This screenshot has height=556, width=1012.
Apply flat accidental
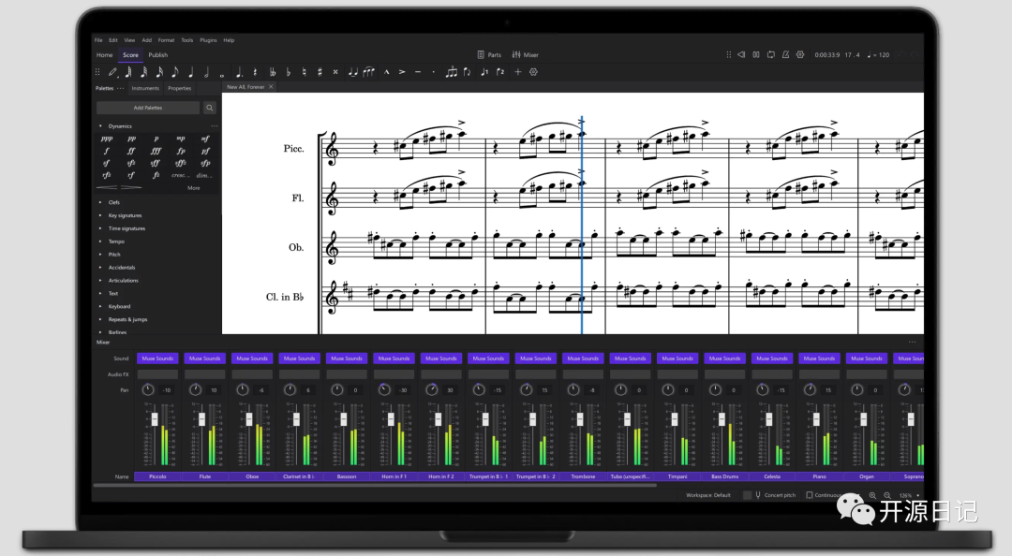(x=288, y=72)
